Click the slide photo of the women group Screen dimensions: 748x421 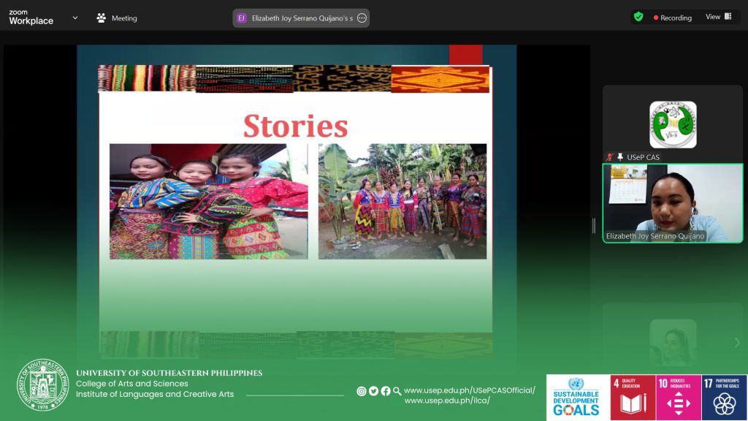coord(402,202)
